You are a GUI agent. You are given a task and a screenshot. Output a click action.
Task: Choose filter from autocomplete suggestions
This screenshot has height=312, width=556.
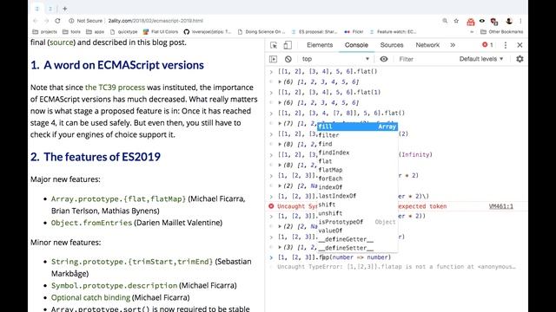tap(357, 135)
